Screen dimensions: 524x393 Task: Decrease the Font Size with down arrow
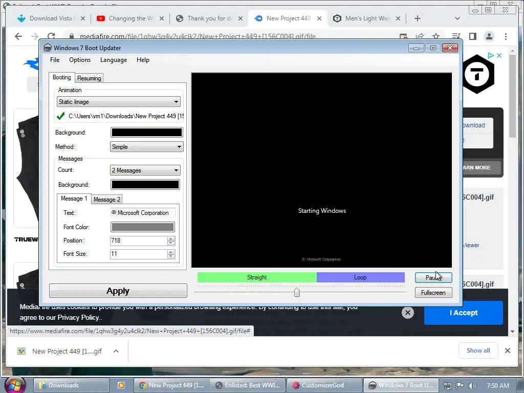[x=171, y=256]
